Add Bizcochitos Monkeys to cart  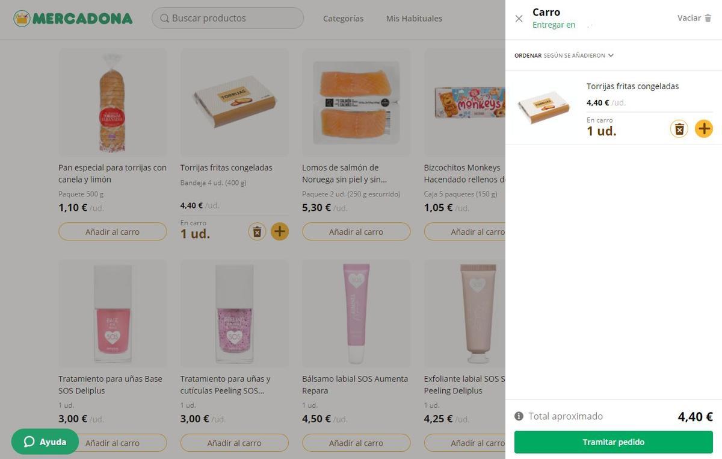tap(477, 231)
